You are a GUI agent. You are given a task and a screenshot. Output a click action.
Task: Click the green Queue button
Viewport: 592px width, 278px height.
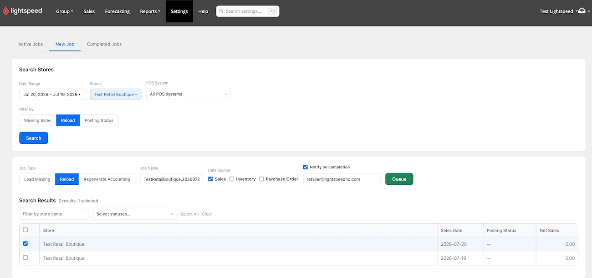click(x=399, y=179)
